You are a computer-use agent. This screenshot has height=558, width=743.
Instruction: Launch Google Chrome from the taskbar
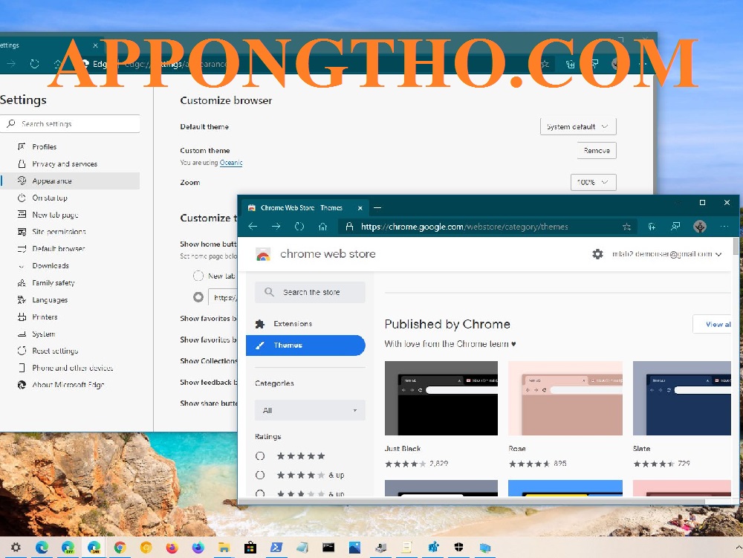point(120,548)
